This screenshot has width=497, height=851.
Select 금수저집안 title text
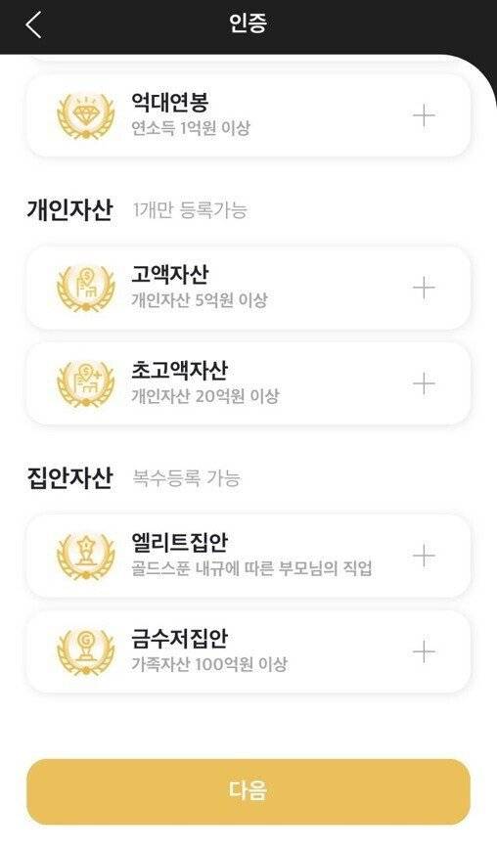tap(180, 638)
